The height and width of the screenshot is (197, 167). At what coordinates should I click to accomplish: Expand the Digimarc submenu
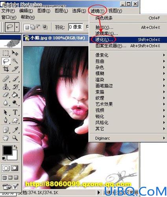coord(128,138)
